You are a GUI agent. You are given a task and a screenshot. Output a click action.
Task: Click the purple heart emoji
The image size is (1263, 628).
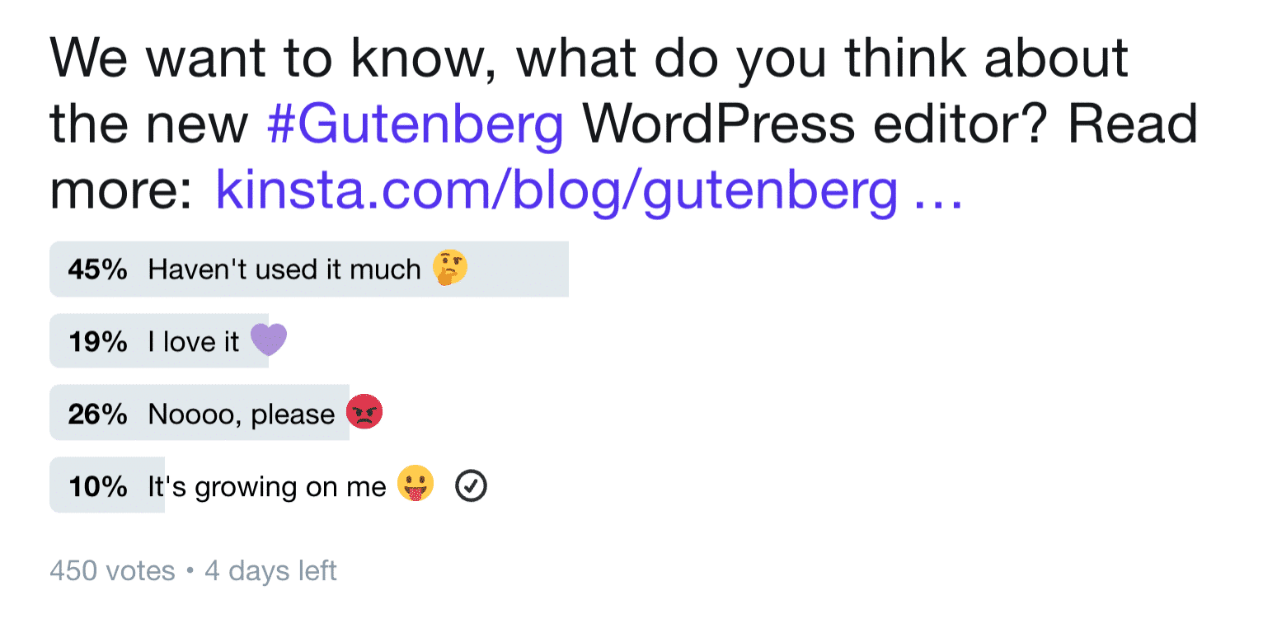[268, 340]
